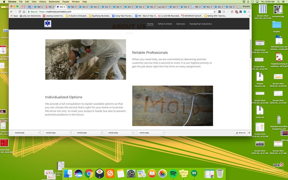Viewport: 288px width, 180px height.
Task: Open the Bookmarks menu in menu bar
Action: 54,2
